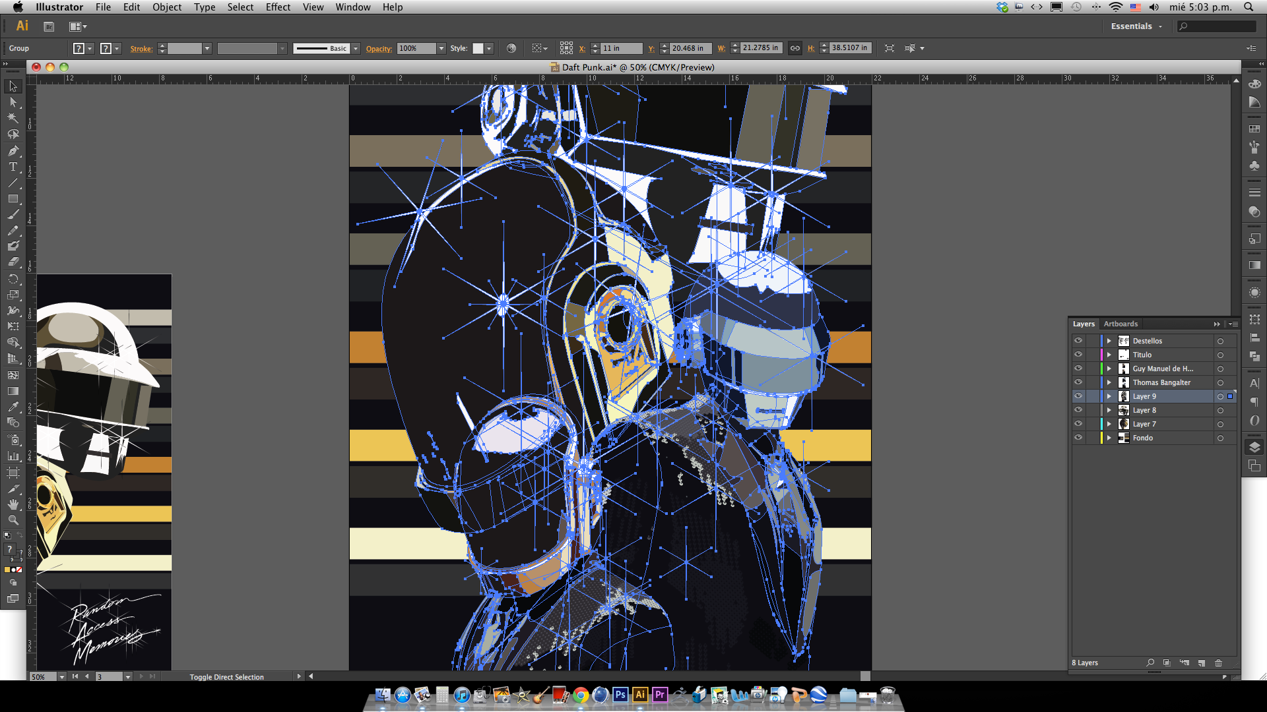Click the Create New Layer icon

pos(1201,663)
